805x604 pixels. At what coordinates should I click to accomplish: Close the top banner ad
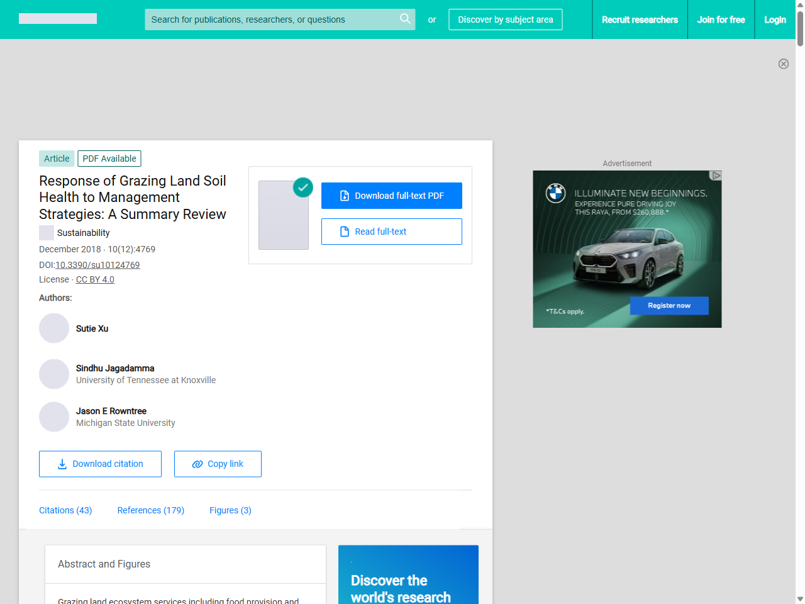[x=783, y=64]
